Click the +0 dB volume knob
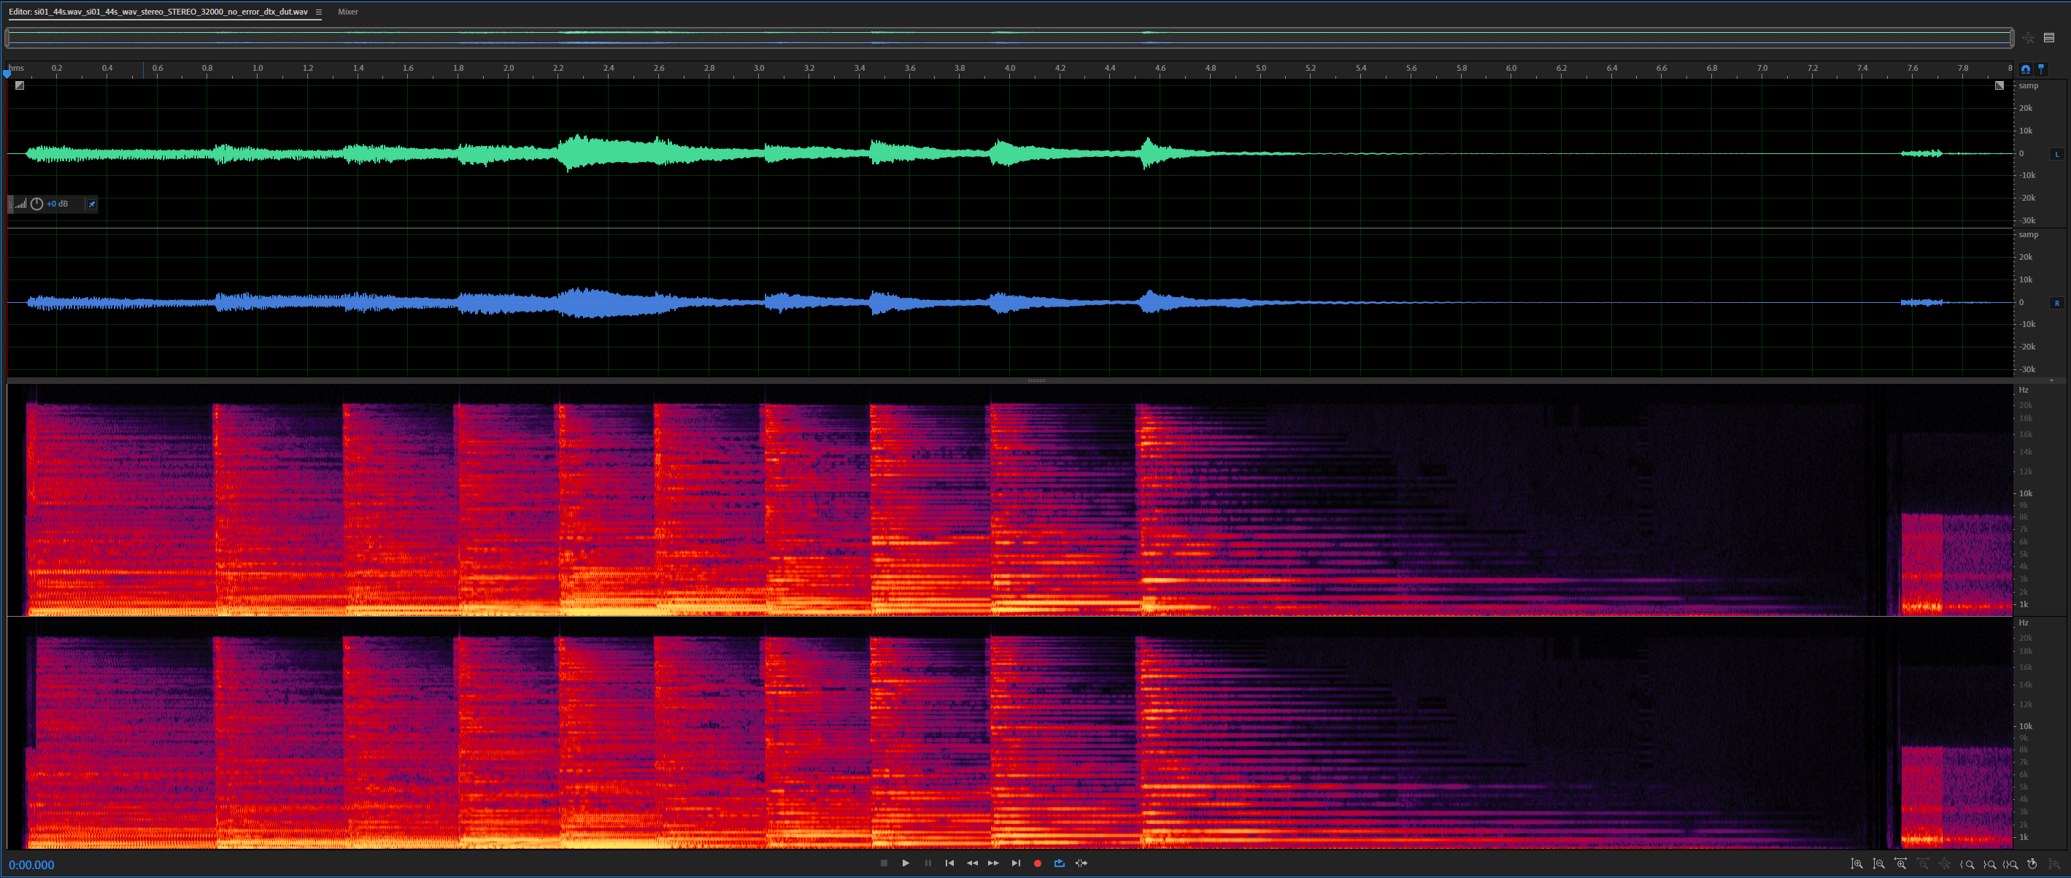The width and height of the screenshot is (2071, 878). [37, 204]
